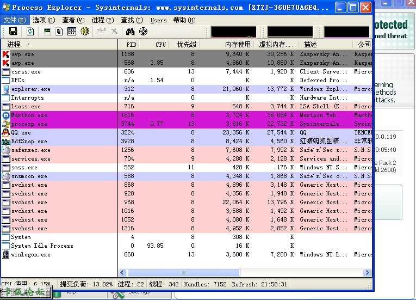Screen dimensions: 416x300
Task: Click Kaspersky icon of avp.exe PID 568
Action: 6,63
